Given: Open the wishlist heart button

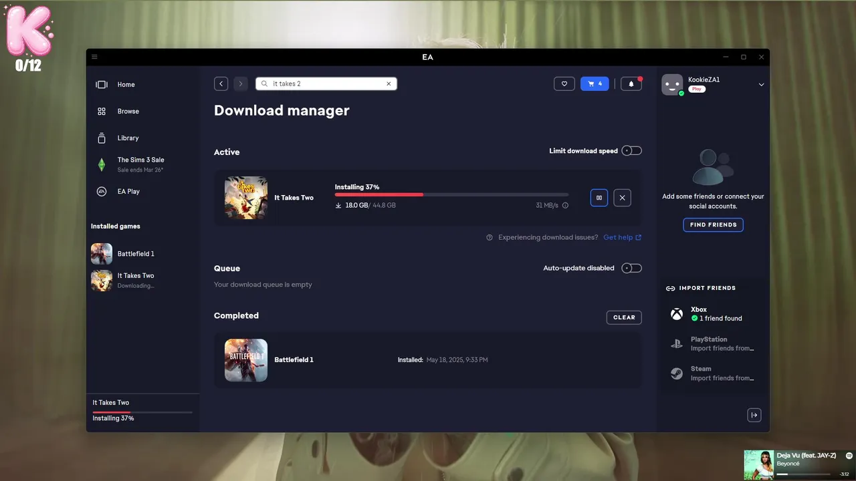Looking at the screenshot, I should pyautogui.click(x=564, y=84).
